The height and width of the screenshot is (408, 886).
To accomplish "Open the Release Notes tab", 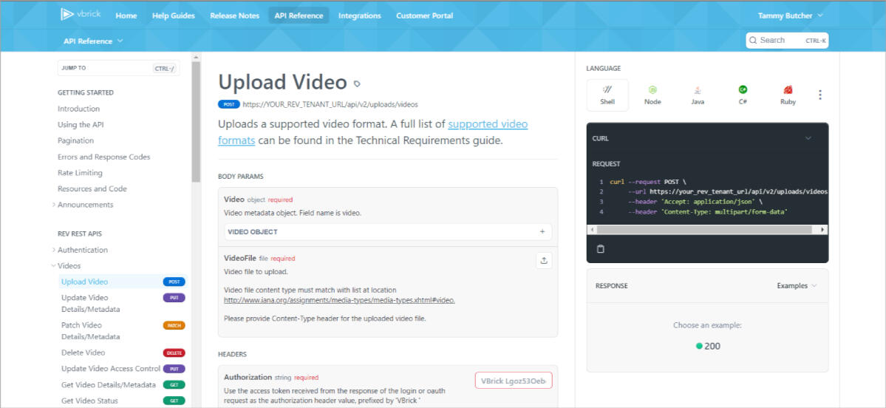I will point(234,16).
